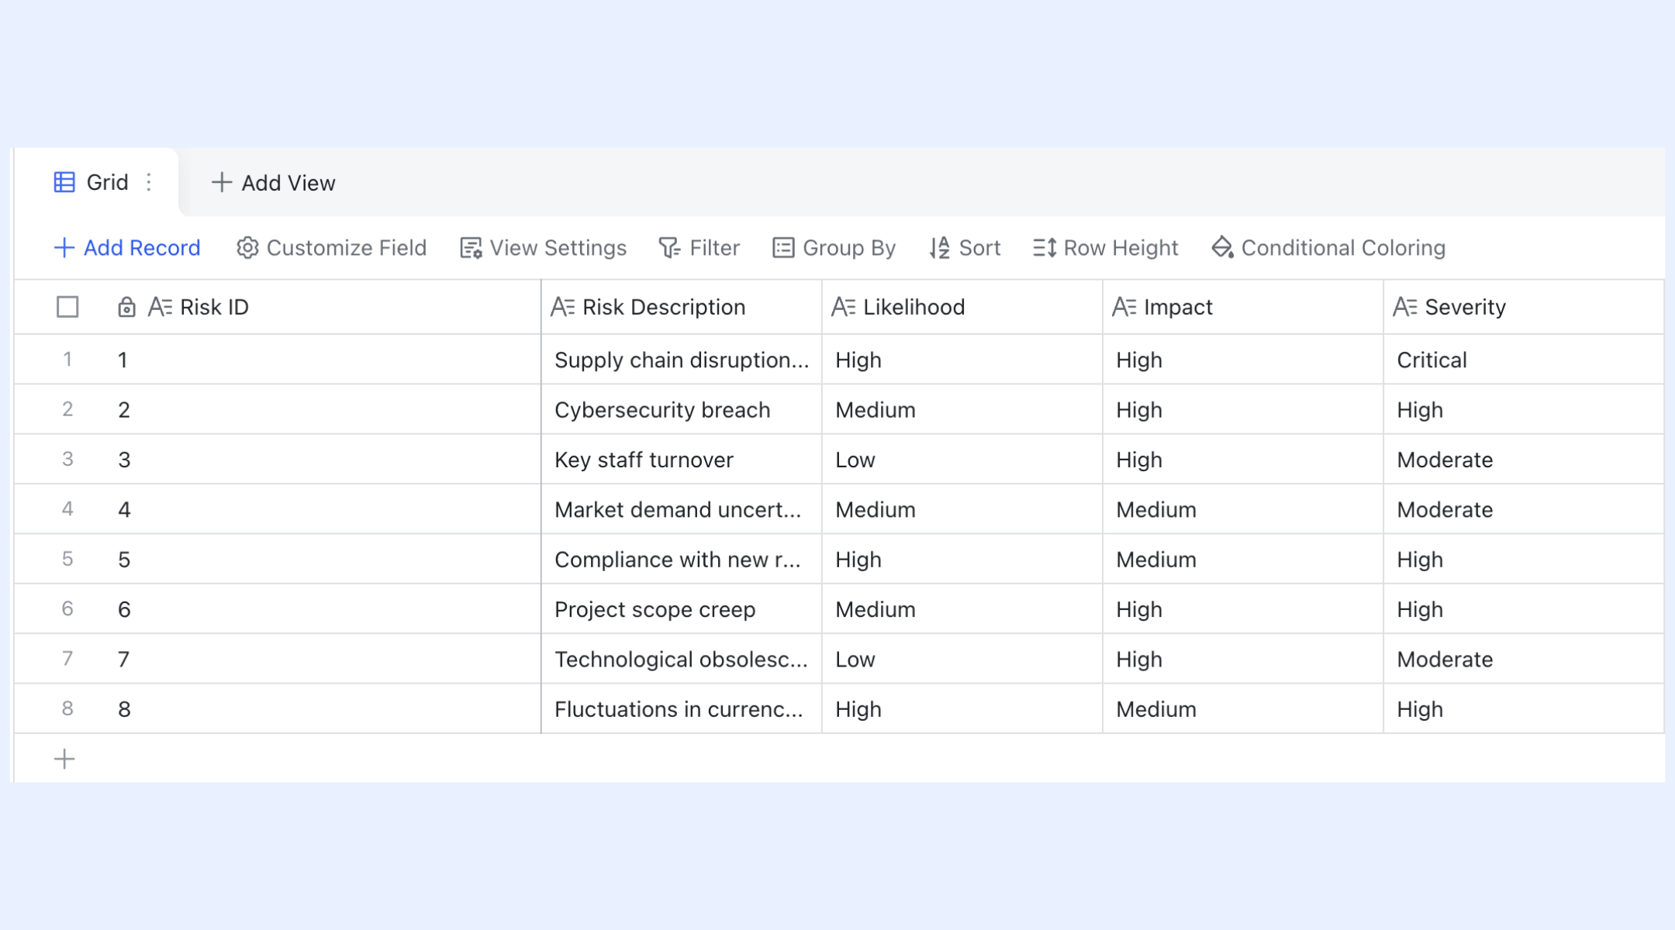Screen dimensions: 1675x930
Task: Click the Group By list icon
Action: [783, 247]
